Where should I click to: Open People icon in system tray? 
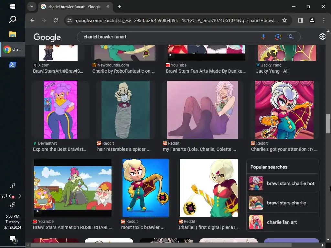tap(13, 186)
